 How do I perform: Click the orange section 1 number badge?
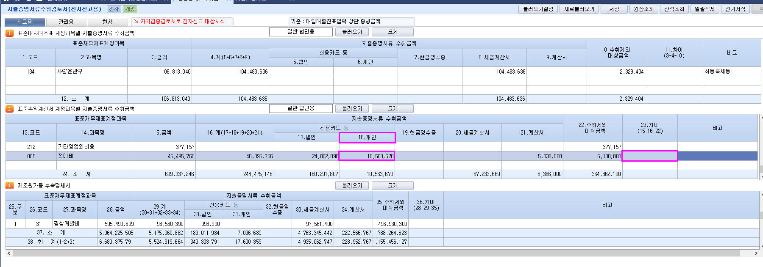9,33
